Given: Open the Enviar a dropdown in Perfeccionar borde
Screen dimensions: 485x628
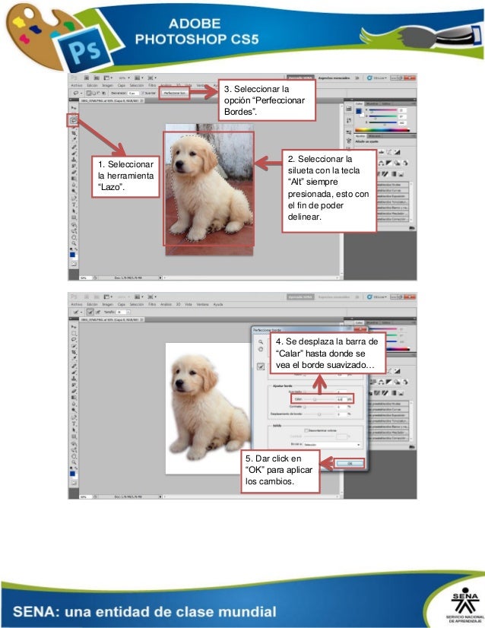Looking at the screenshot, I should [332, 445].
